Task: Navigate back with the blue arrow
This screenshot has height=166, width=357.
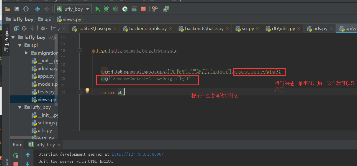Action: click(37, 9)
